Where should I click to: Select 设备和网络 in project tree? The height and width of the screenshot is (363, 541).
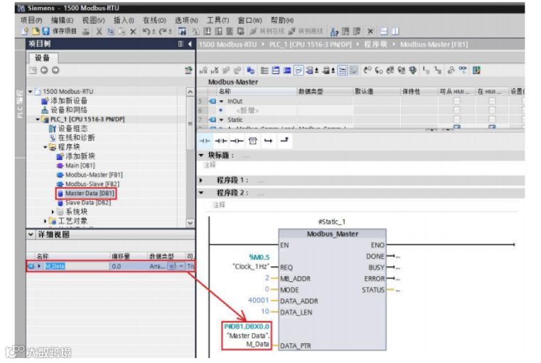(x=69, y=110)
